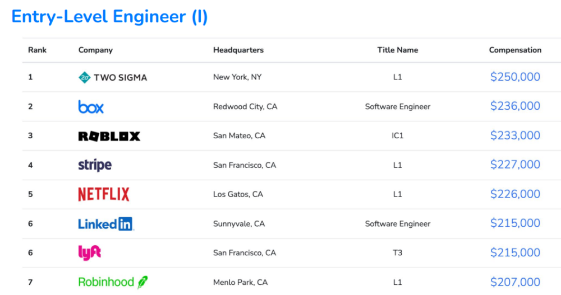The width and height of the screenshot is (561, 295).
Task: Open the Netflix logo
Action: (x=104, y=194)
